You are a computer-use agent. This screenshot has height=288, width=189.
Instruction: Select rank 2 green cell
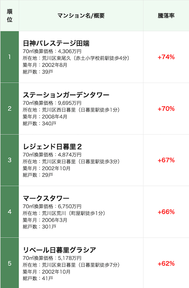9,109
